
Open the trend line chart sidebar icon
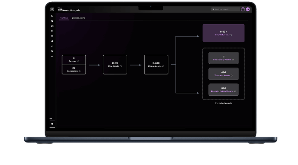52,41
